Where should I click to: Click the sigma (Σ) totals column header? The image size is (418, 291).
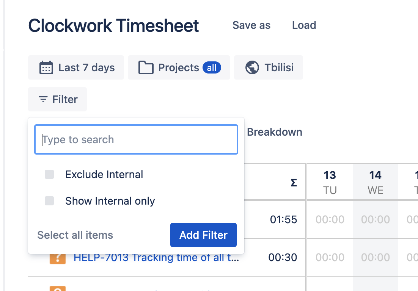pos(294,182)
